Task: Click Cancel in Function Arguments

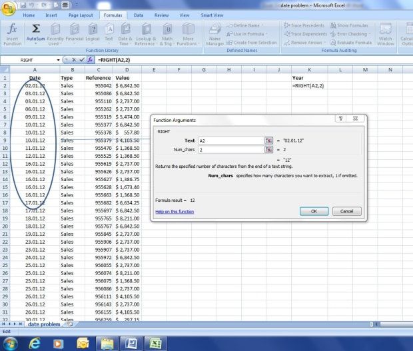Action: [346, 211]
